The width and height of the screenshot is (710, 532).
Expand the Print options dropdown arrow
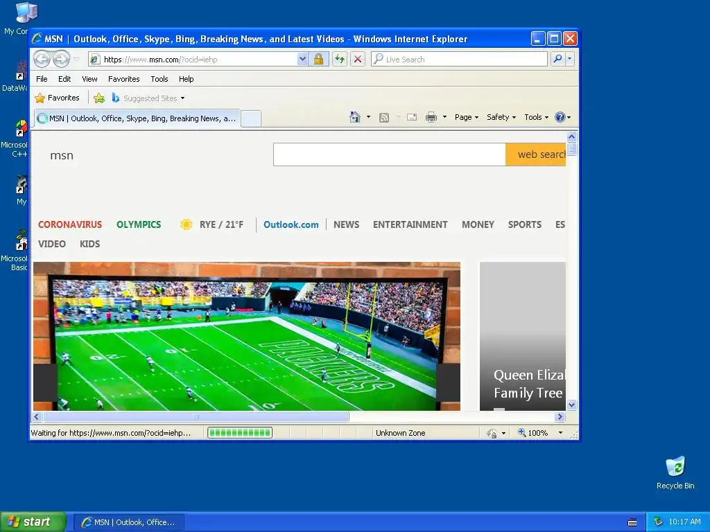444,117
